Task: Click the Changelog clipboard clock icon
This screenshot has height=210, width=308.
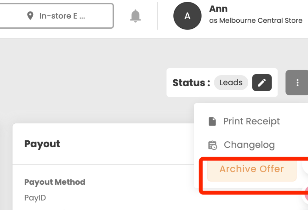Action: tap(213, 145)
